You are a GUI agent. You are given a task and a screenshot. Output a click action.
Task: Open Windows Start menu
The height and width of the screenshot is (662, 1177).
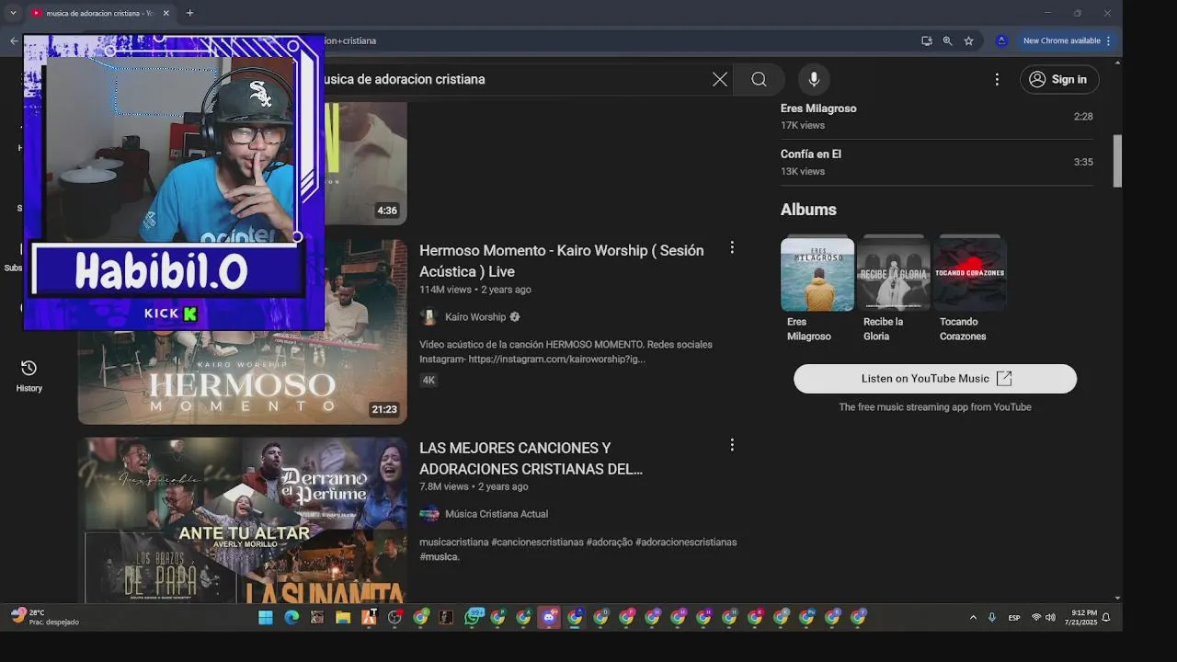pos(266,617)
